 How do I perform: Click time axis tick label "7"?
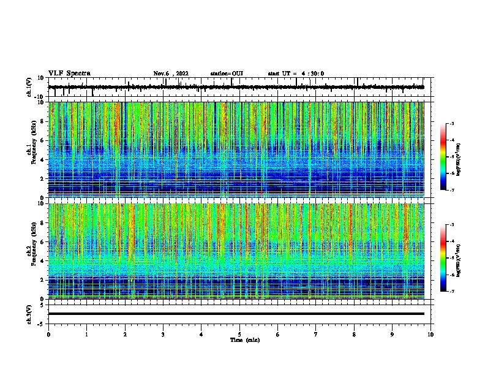pyautogui.click(x=316, y=334)
